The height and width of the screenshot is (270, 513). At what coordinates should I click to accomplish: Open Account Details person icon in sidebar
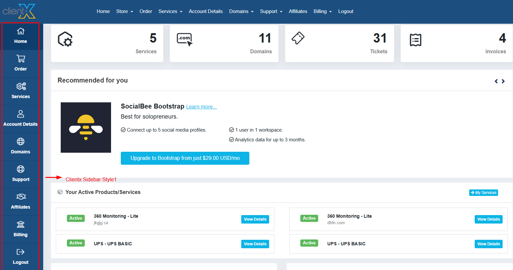20,114
